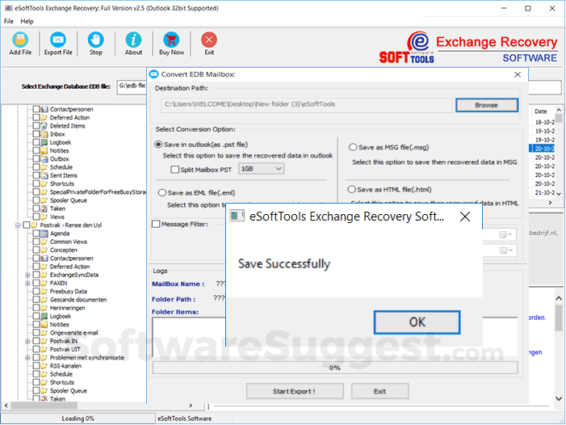566x425 pixels.
Task: Check the Inbox folder checkbox
Action: click(36, 134)
